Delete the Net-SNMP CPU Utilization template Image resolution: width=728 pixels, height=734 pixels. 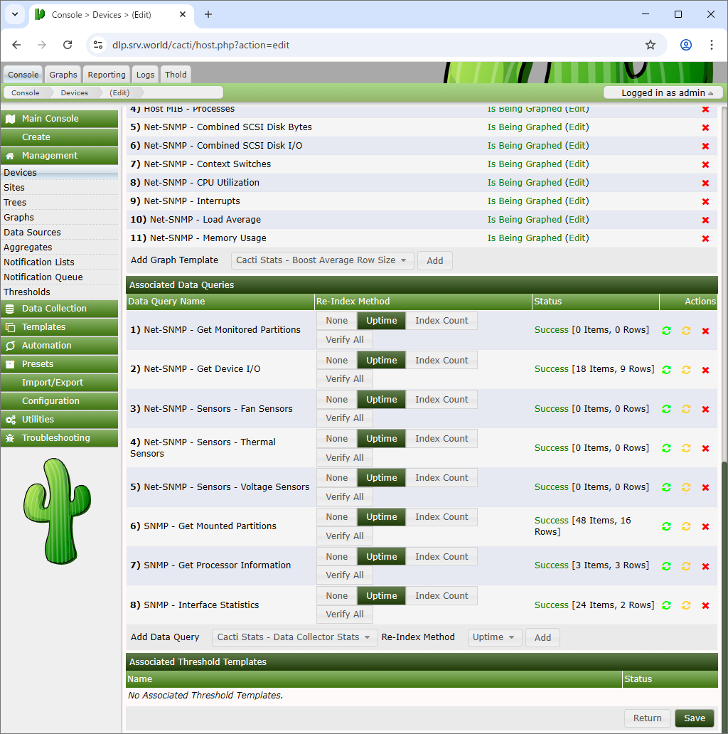tap(705, 183)
